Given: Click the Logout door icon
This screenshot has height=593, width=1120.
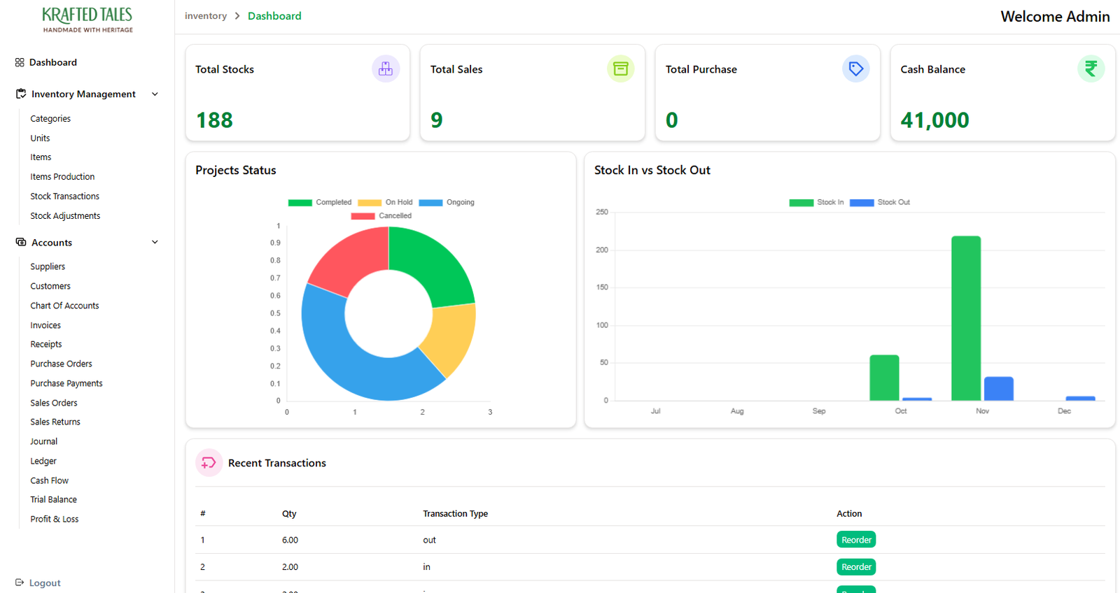Looking at the screenshot, I should (20, 583).
